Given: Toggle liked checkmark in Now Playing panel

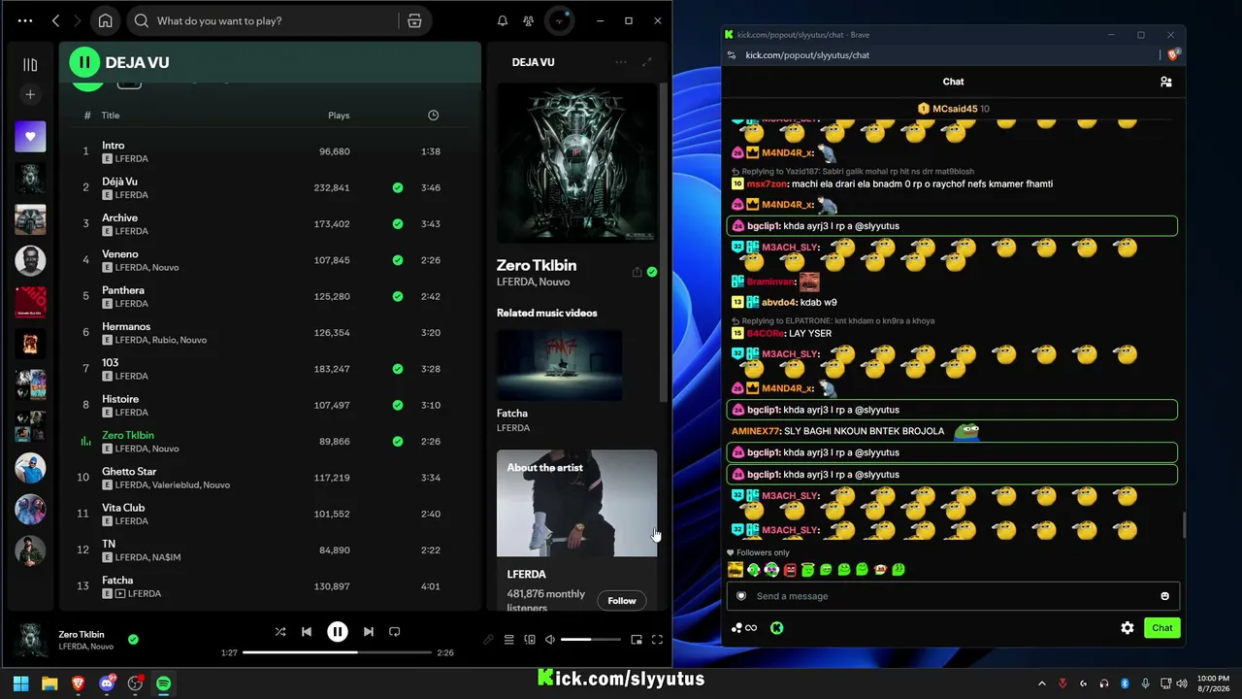Looking at the screenshot, I should (652, 272).
